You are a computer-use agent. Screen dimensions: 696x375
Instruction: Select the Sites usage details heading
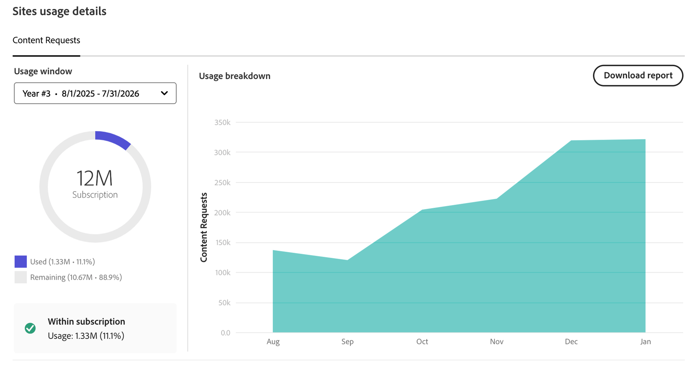pyautogui.click(x=59, y=12)
